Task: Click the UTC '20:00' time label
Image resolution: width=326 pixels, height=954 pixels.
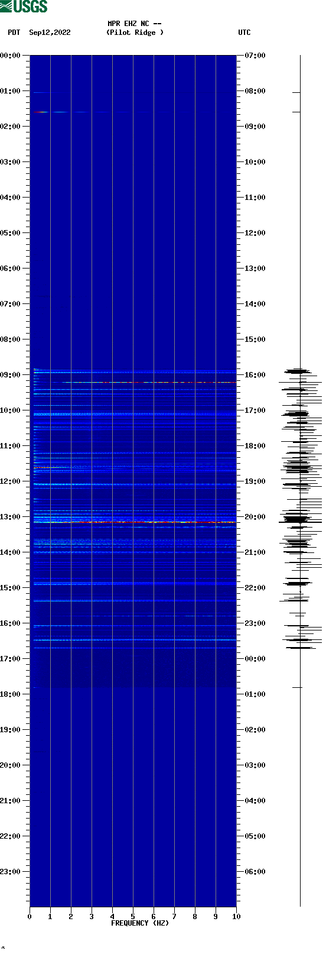Action: (255, 517)
